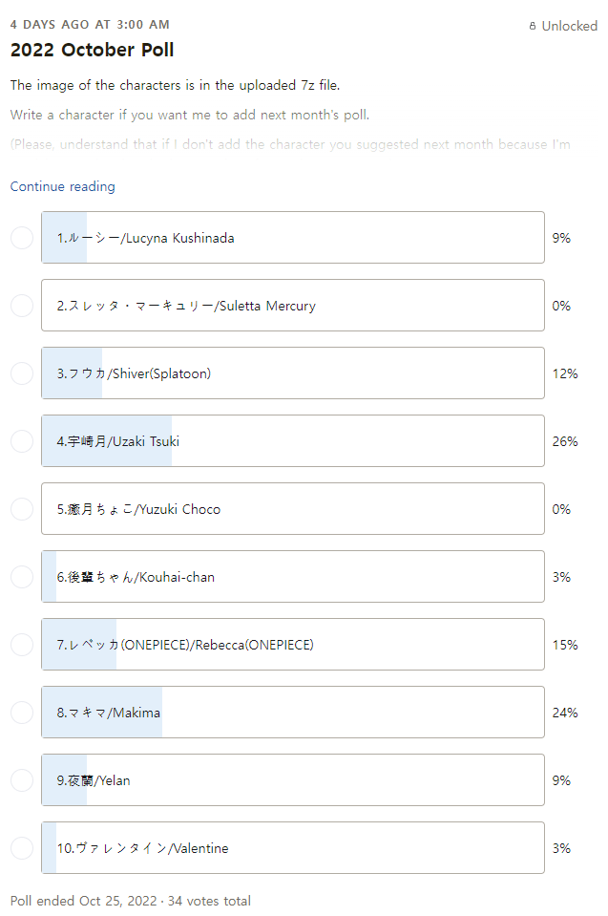This screenshot has width=608, height=916.
Task: Click the 4 days ago timestamp
Action: tap(90, 24)
